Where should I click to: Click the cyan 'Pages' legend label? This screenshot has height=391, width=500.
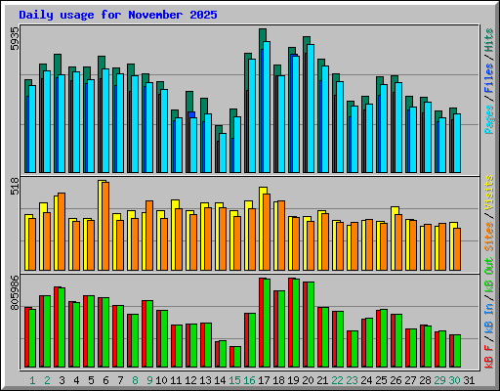489,119
